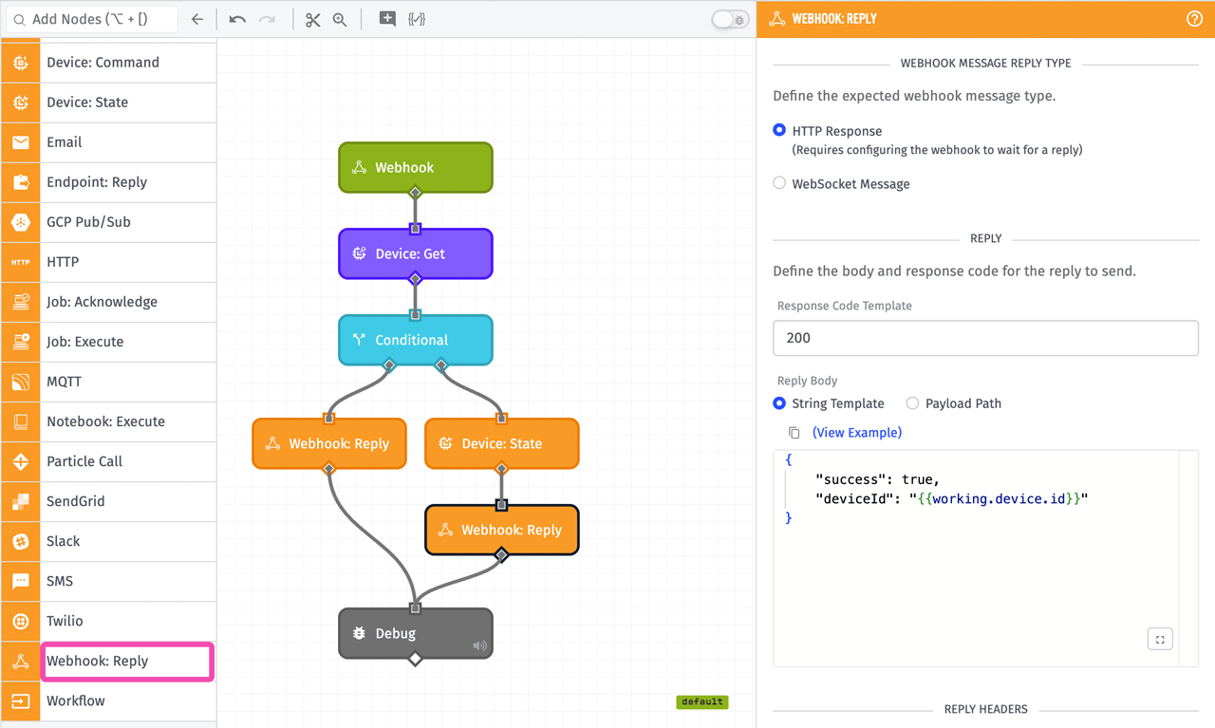
Task: Click the Particle Call icon
Action: click(20, 461)
